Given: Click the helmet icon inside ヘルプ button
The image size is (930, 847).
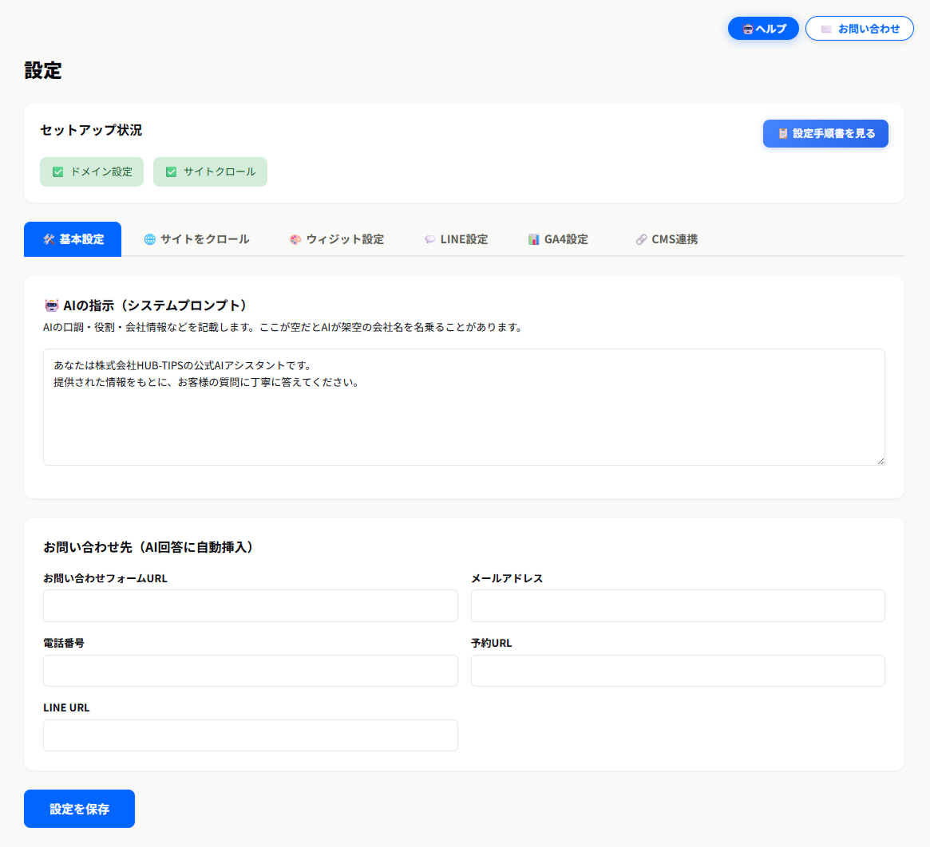Looking at the screenshot, I should [747, 28].
